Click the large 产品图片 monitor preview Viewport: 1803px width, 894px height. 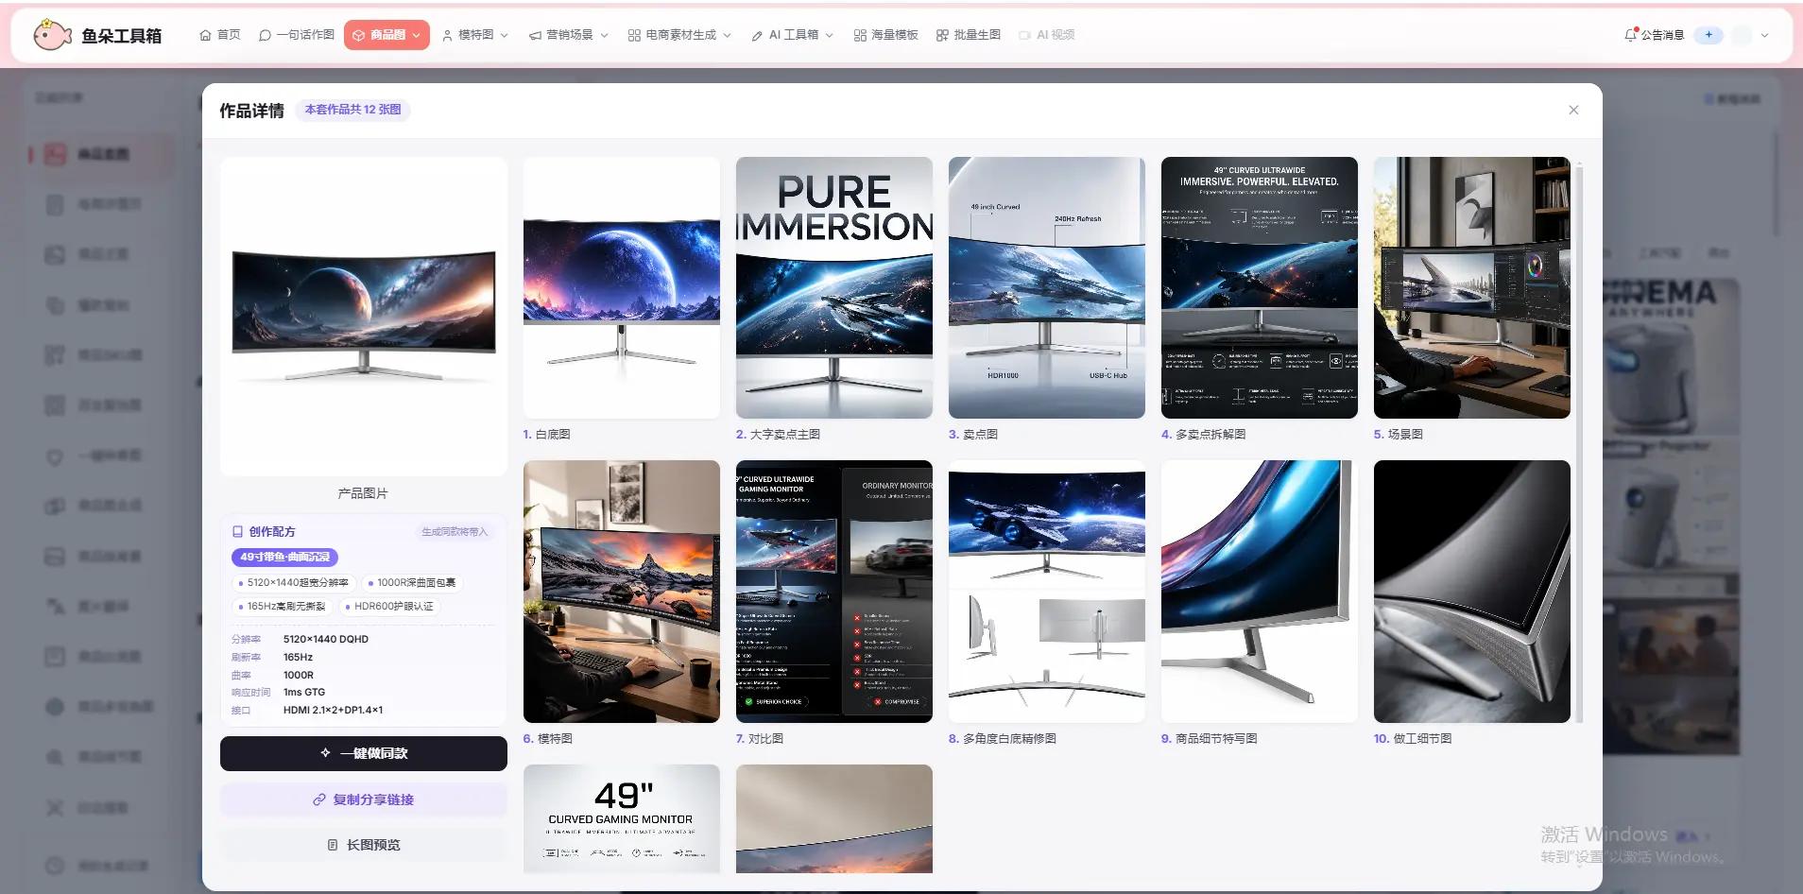(x=364, y=317)
